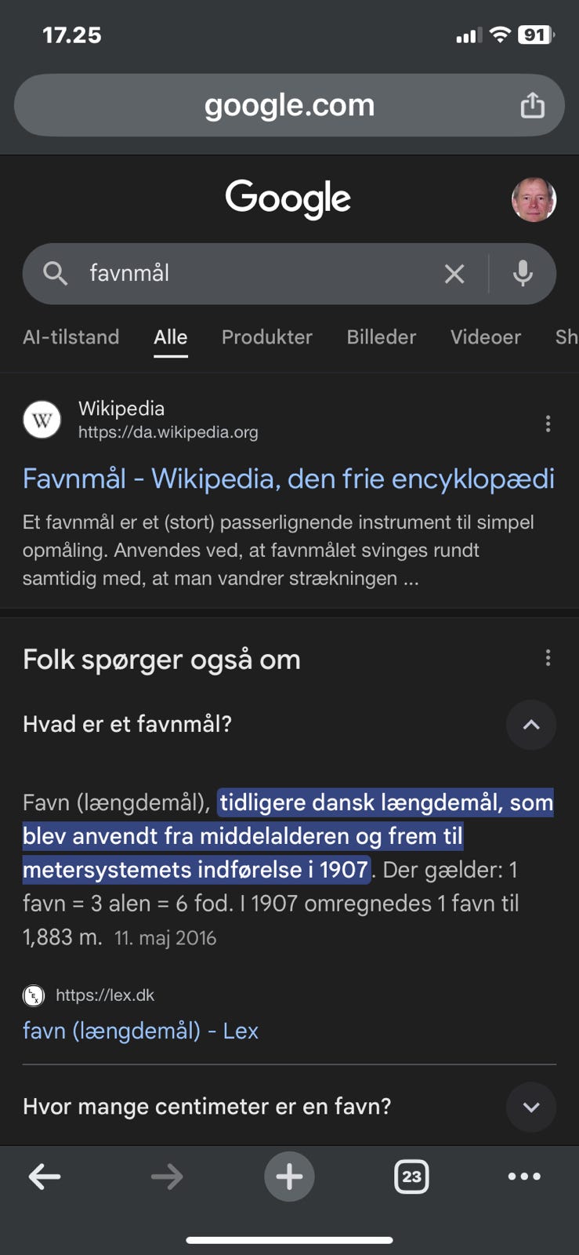Clear the search query with X icon
579x1255 pixels.
pyautogui.click(x=454, y=274)
